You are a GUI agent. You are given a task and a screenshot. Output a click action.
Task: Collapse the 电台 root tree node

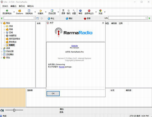[x=1, y=23]
